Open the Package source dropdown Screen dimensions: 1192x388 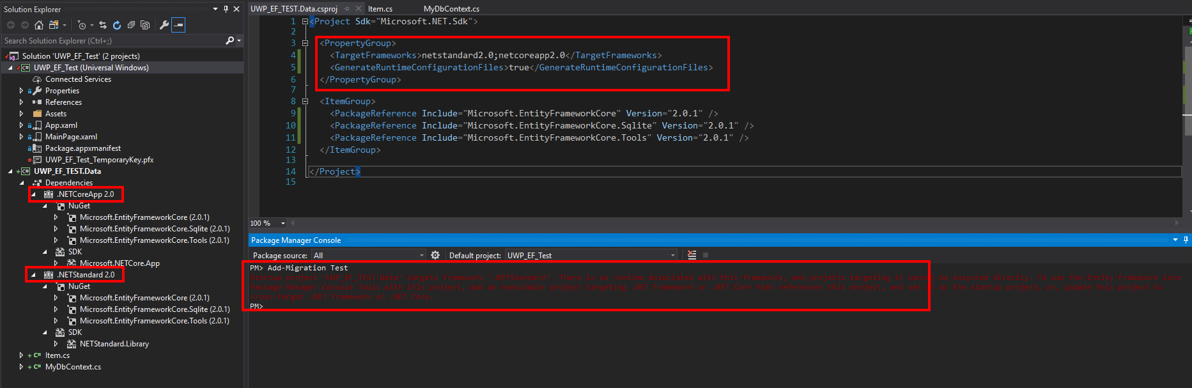click(x=368, y=255)
